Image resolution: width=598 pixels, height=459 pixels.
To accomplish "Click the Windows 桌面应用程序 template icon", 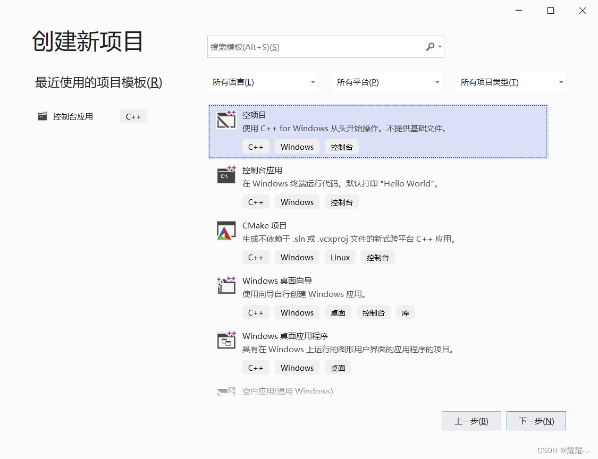I will 226,341.
